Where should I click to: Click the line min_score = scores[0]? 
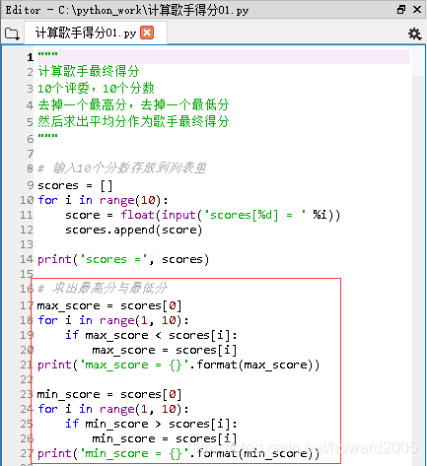click(109, 394)
